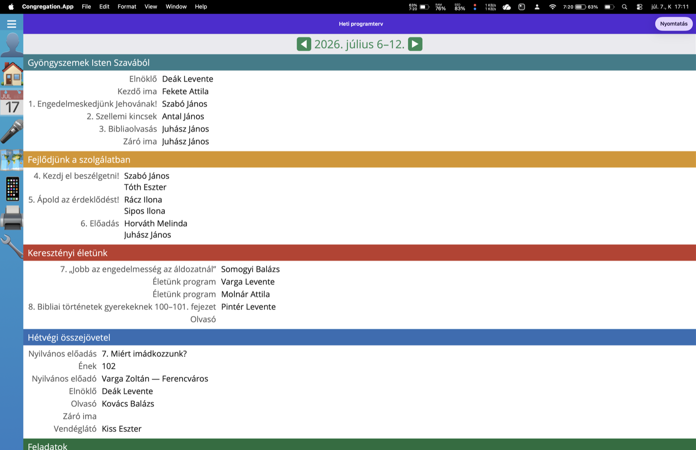Open the microphone icon in sidebar

point(12,131)
